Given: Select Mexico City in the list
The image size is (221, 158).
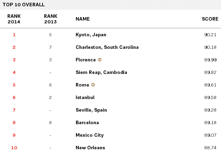Looking at the screenshot, I should coord(90,135).
